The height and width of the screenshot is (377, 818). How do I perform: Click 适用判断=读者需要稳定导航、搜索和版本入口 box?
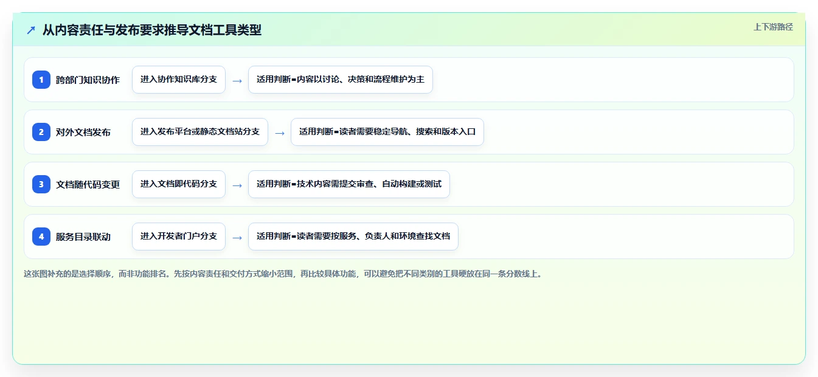pyautogui.click(x=387, y=132)
